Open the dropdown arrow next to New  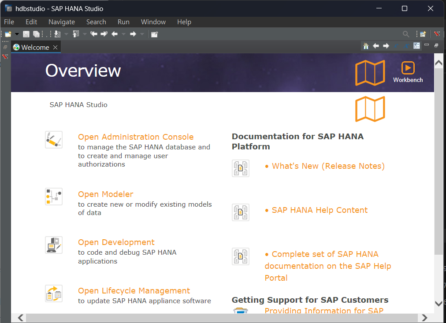[17, 34]
